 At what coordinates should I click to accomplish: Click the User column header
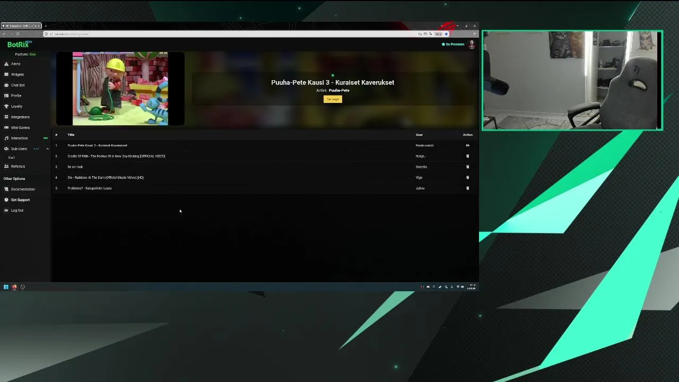tap(419, 135)
